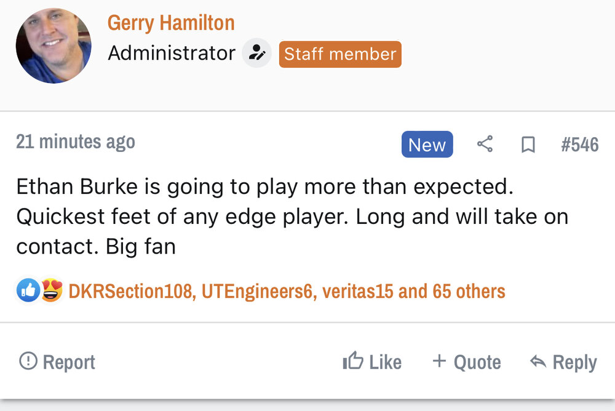The width and height of the screenshot is (615, 411).
Task: Reply to the Ethan Burke post
Action: pyautogui.click(x=563, y=362)
